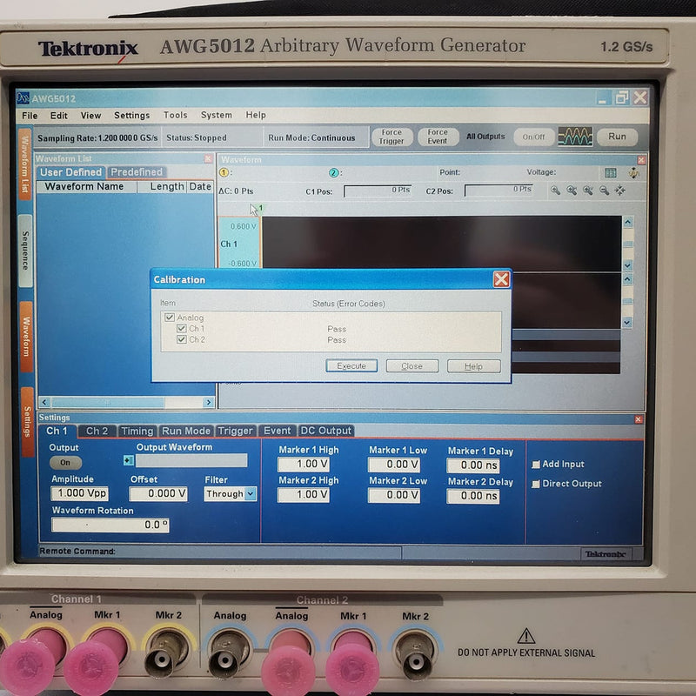Click the fit-to-window icon
696x696 pixels.
tap(620, 191)
